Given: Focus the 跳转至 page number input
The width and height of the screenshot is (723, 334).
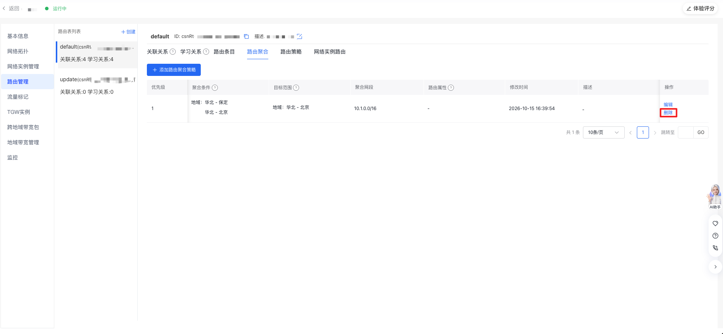Looking at the screenshot, I should [685, 132].
